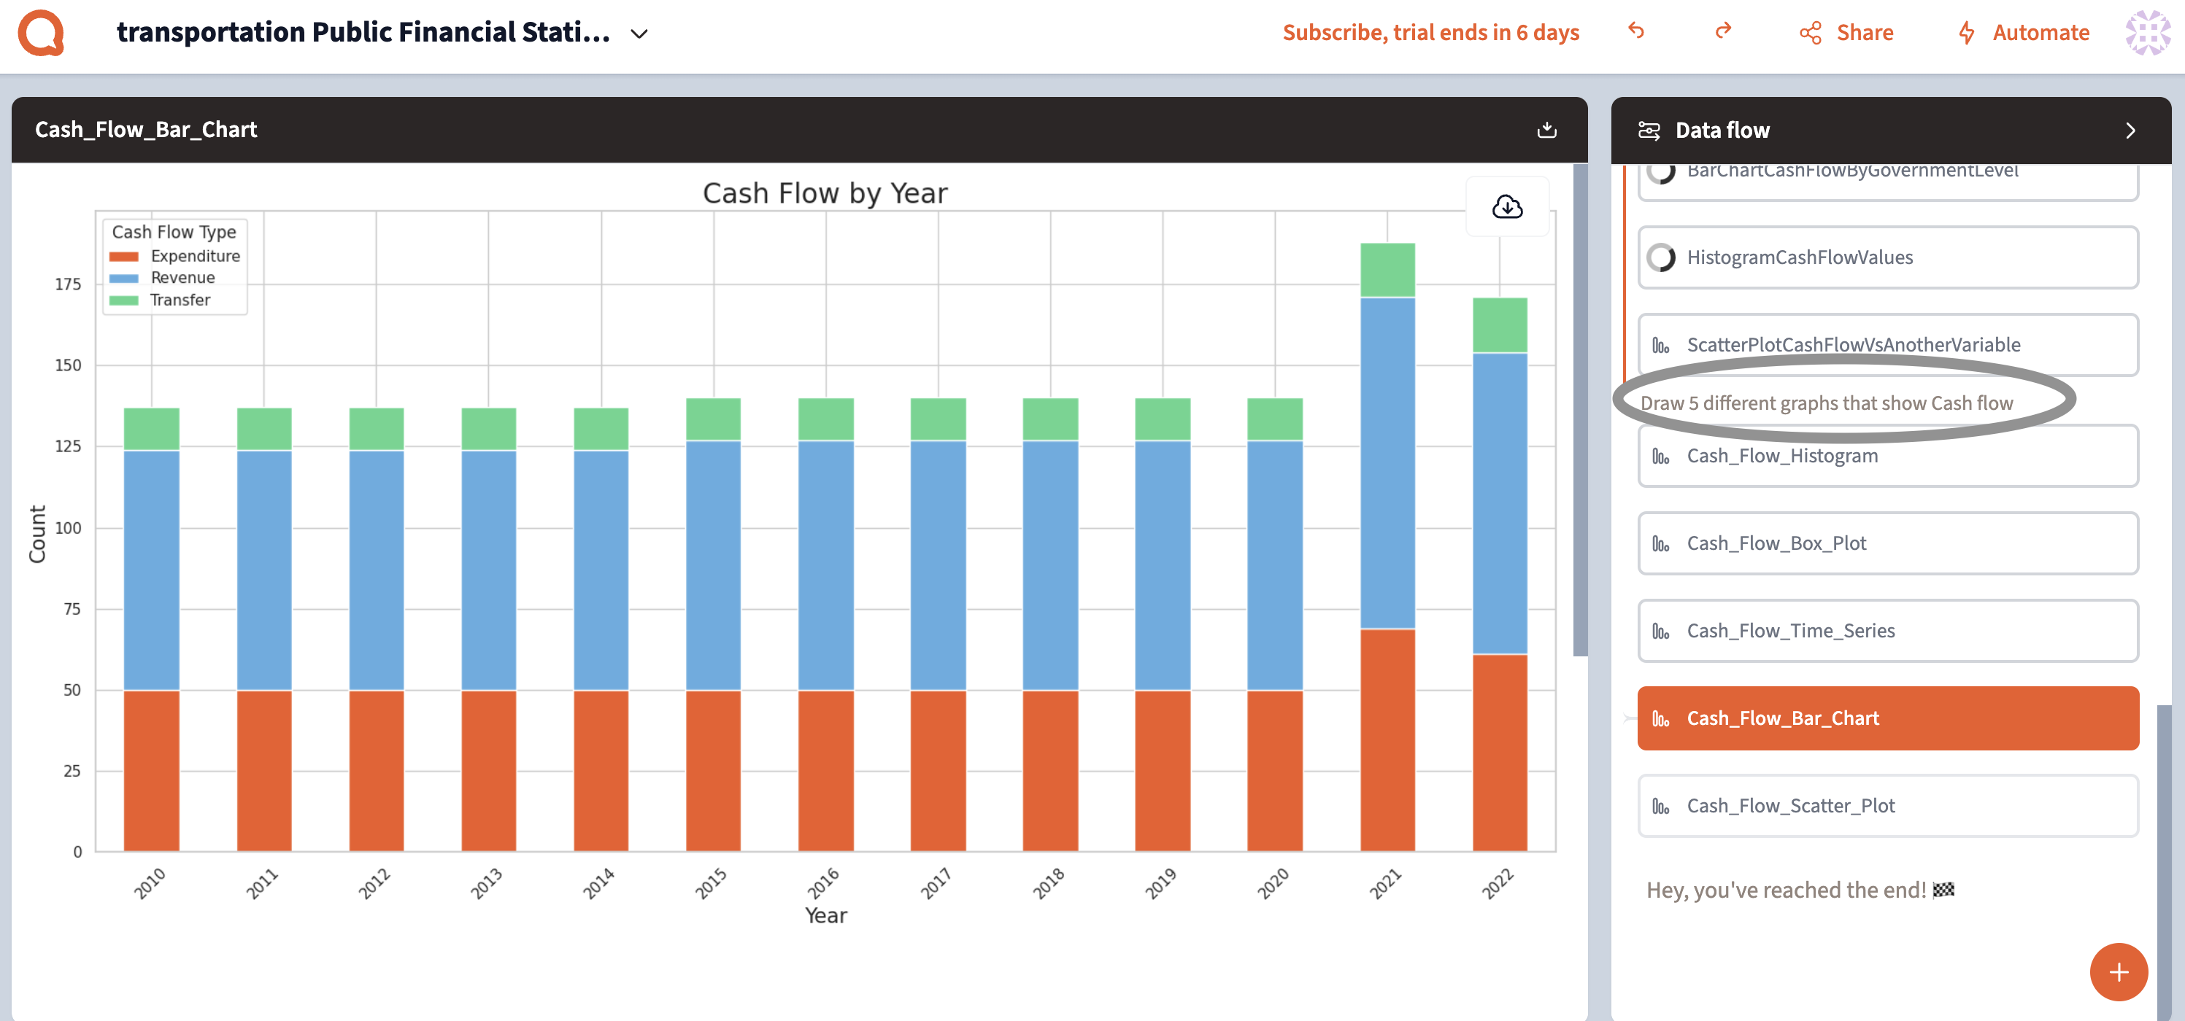
Task: Open project title dropdown chevron
Action: pyautogui.click(x=639, y=34)
